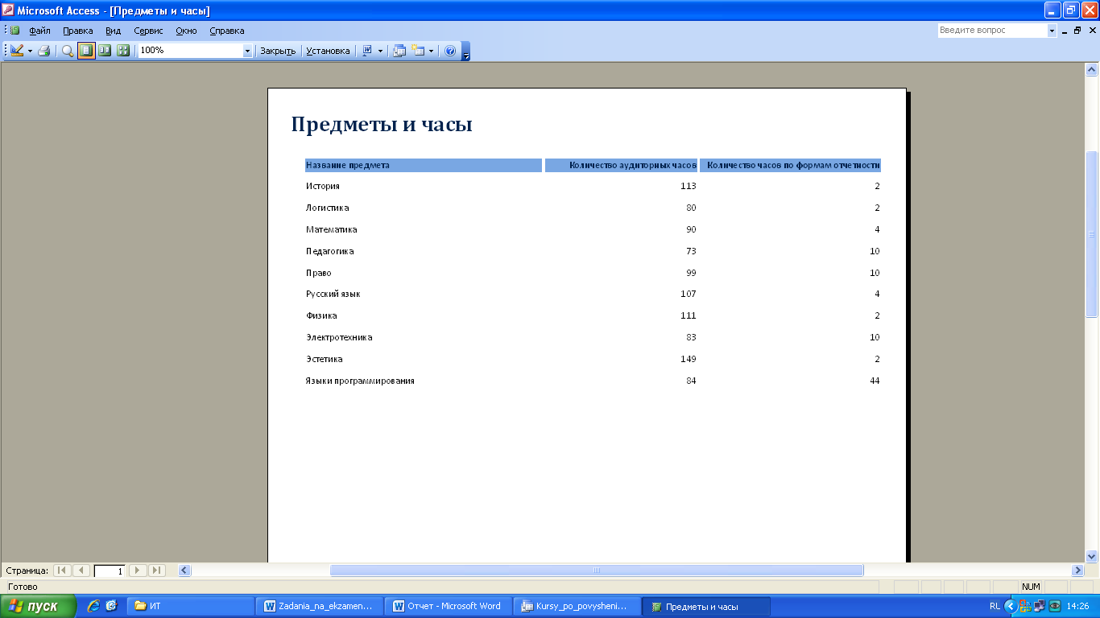Viewport: 1100px width, 618px height.
Task: Click the value 44 in last row
Action: 875,381
